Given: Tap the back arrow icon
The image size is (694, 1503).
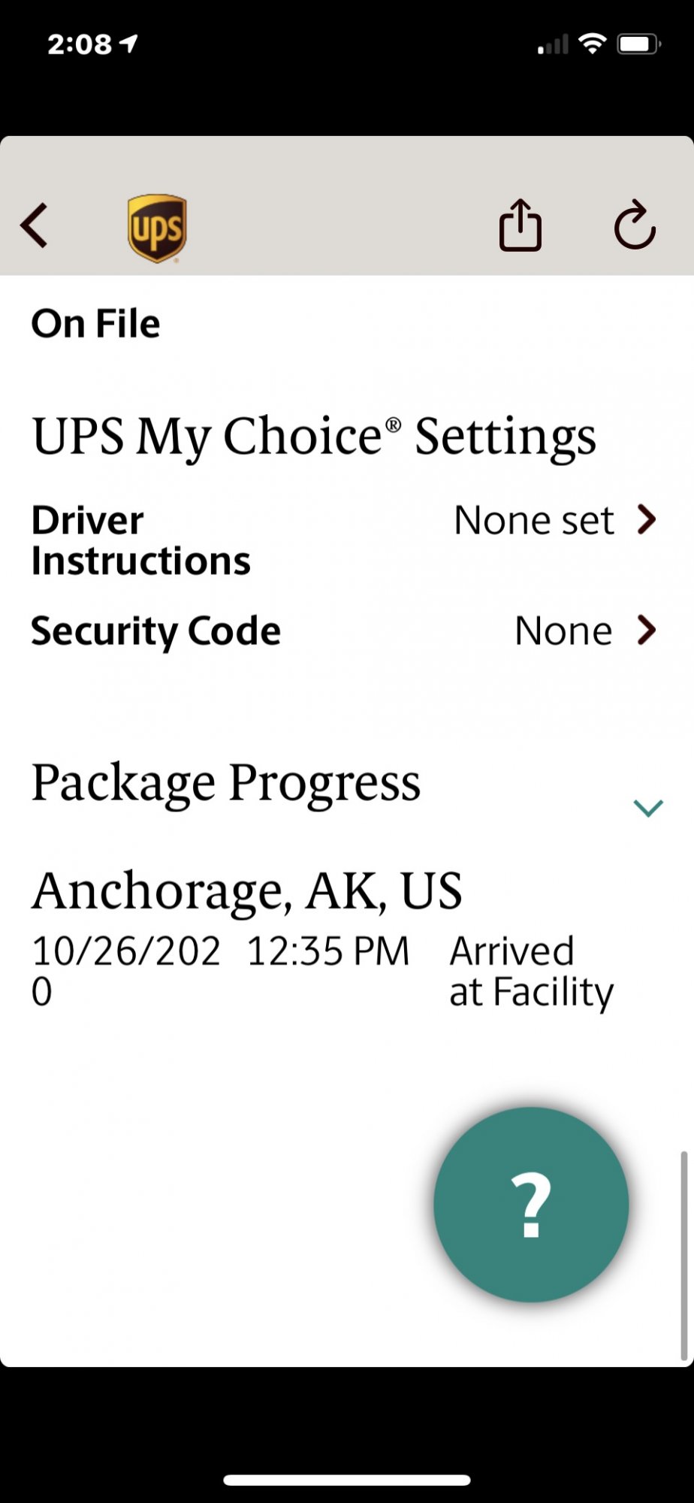Looking at the screenshot, I should coord(35,225).
